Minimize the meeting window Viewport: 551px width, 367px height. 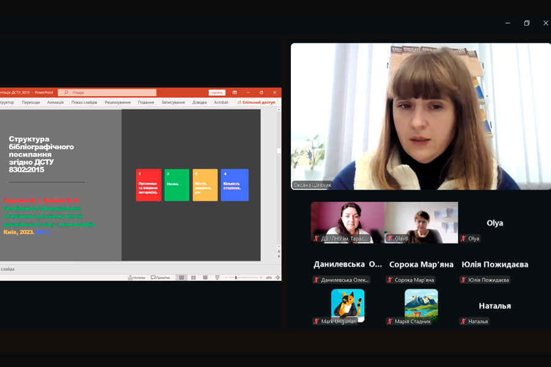click(508, 23)
